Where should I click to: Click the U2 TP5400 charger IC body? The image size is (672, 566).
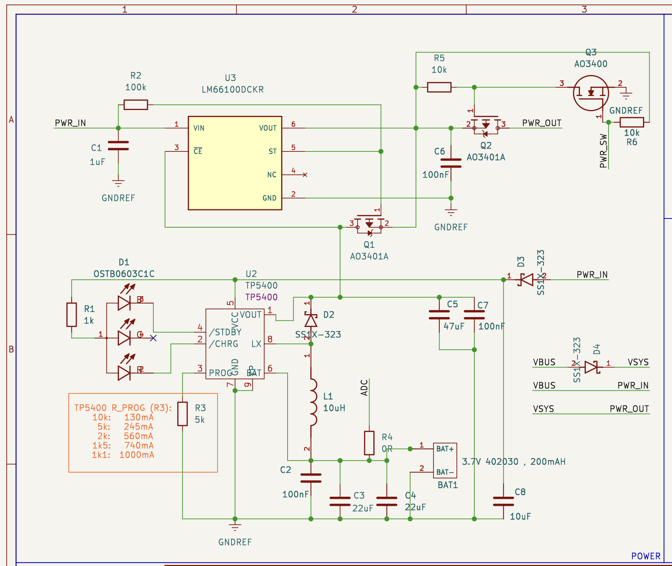pos(235,344)
